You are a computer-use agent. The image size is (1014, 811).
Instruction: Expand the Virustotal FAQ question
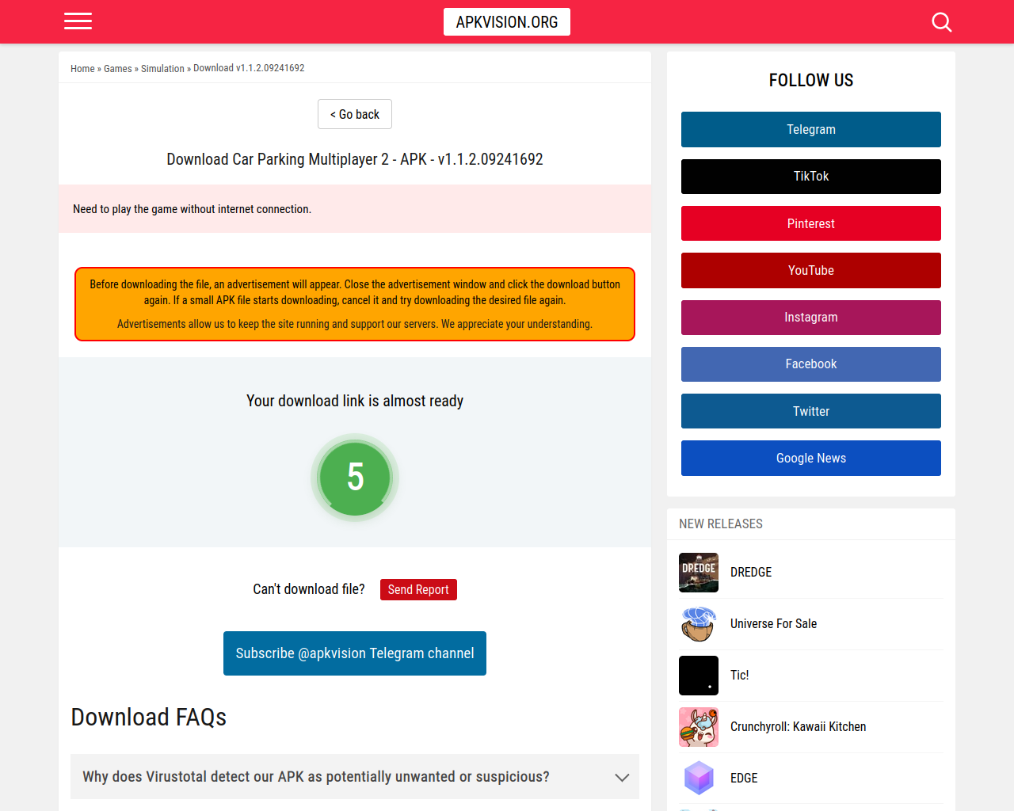(355, 776)
